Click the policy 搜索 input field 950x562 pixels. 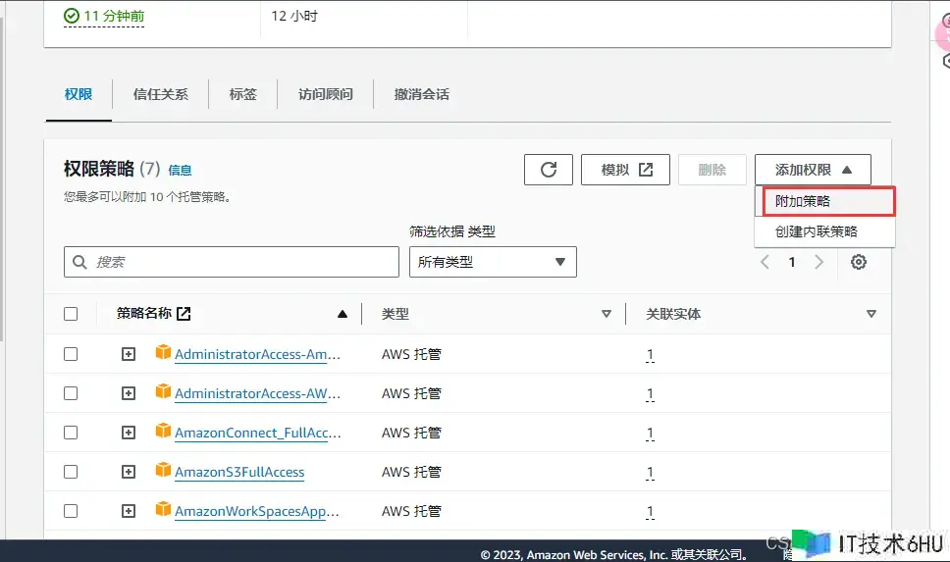coord(232,262)
